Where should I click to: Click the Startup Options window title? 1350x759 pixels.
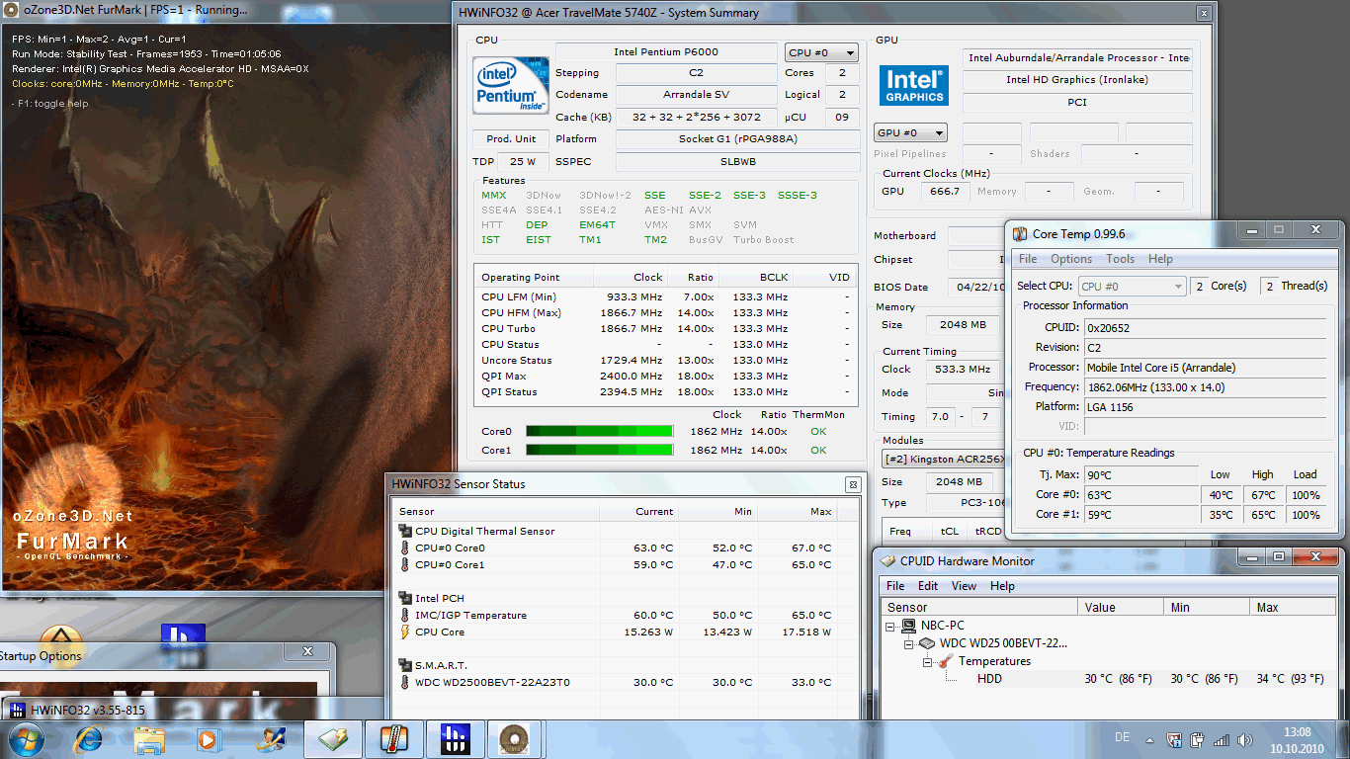click(41, 655)
